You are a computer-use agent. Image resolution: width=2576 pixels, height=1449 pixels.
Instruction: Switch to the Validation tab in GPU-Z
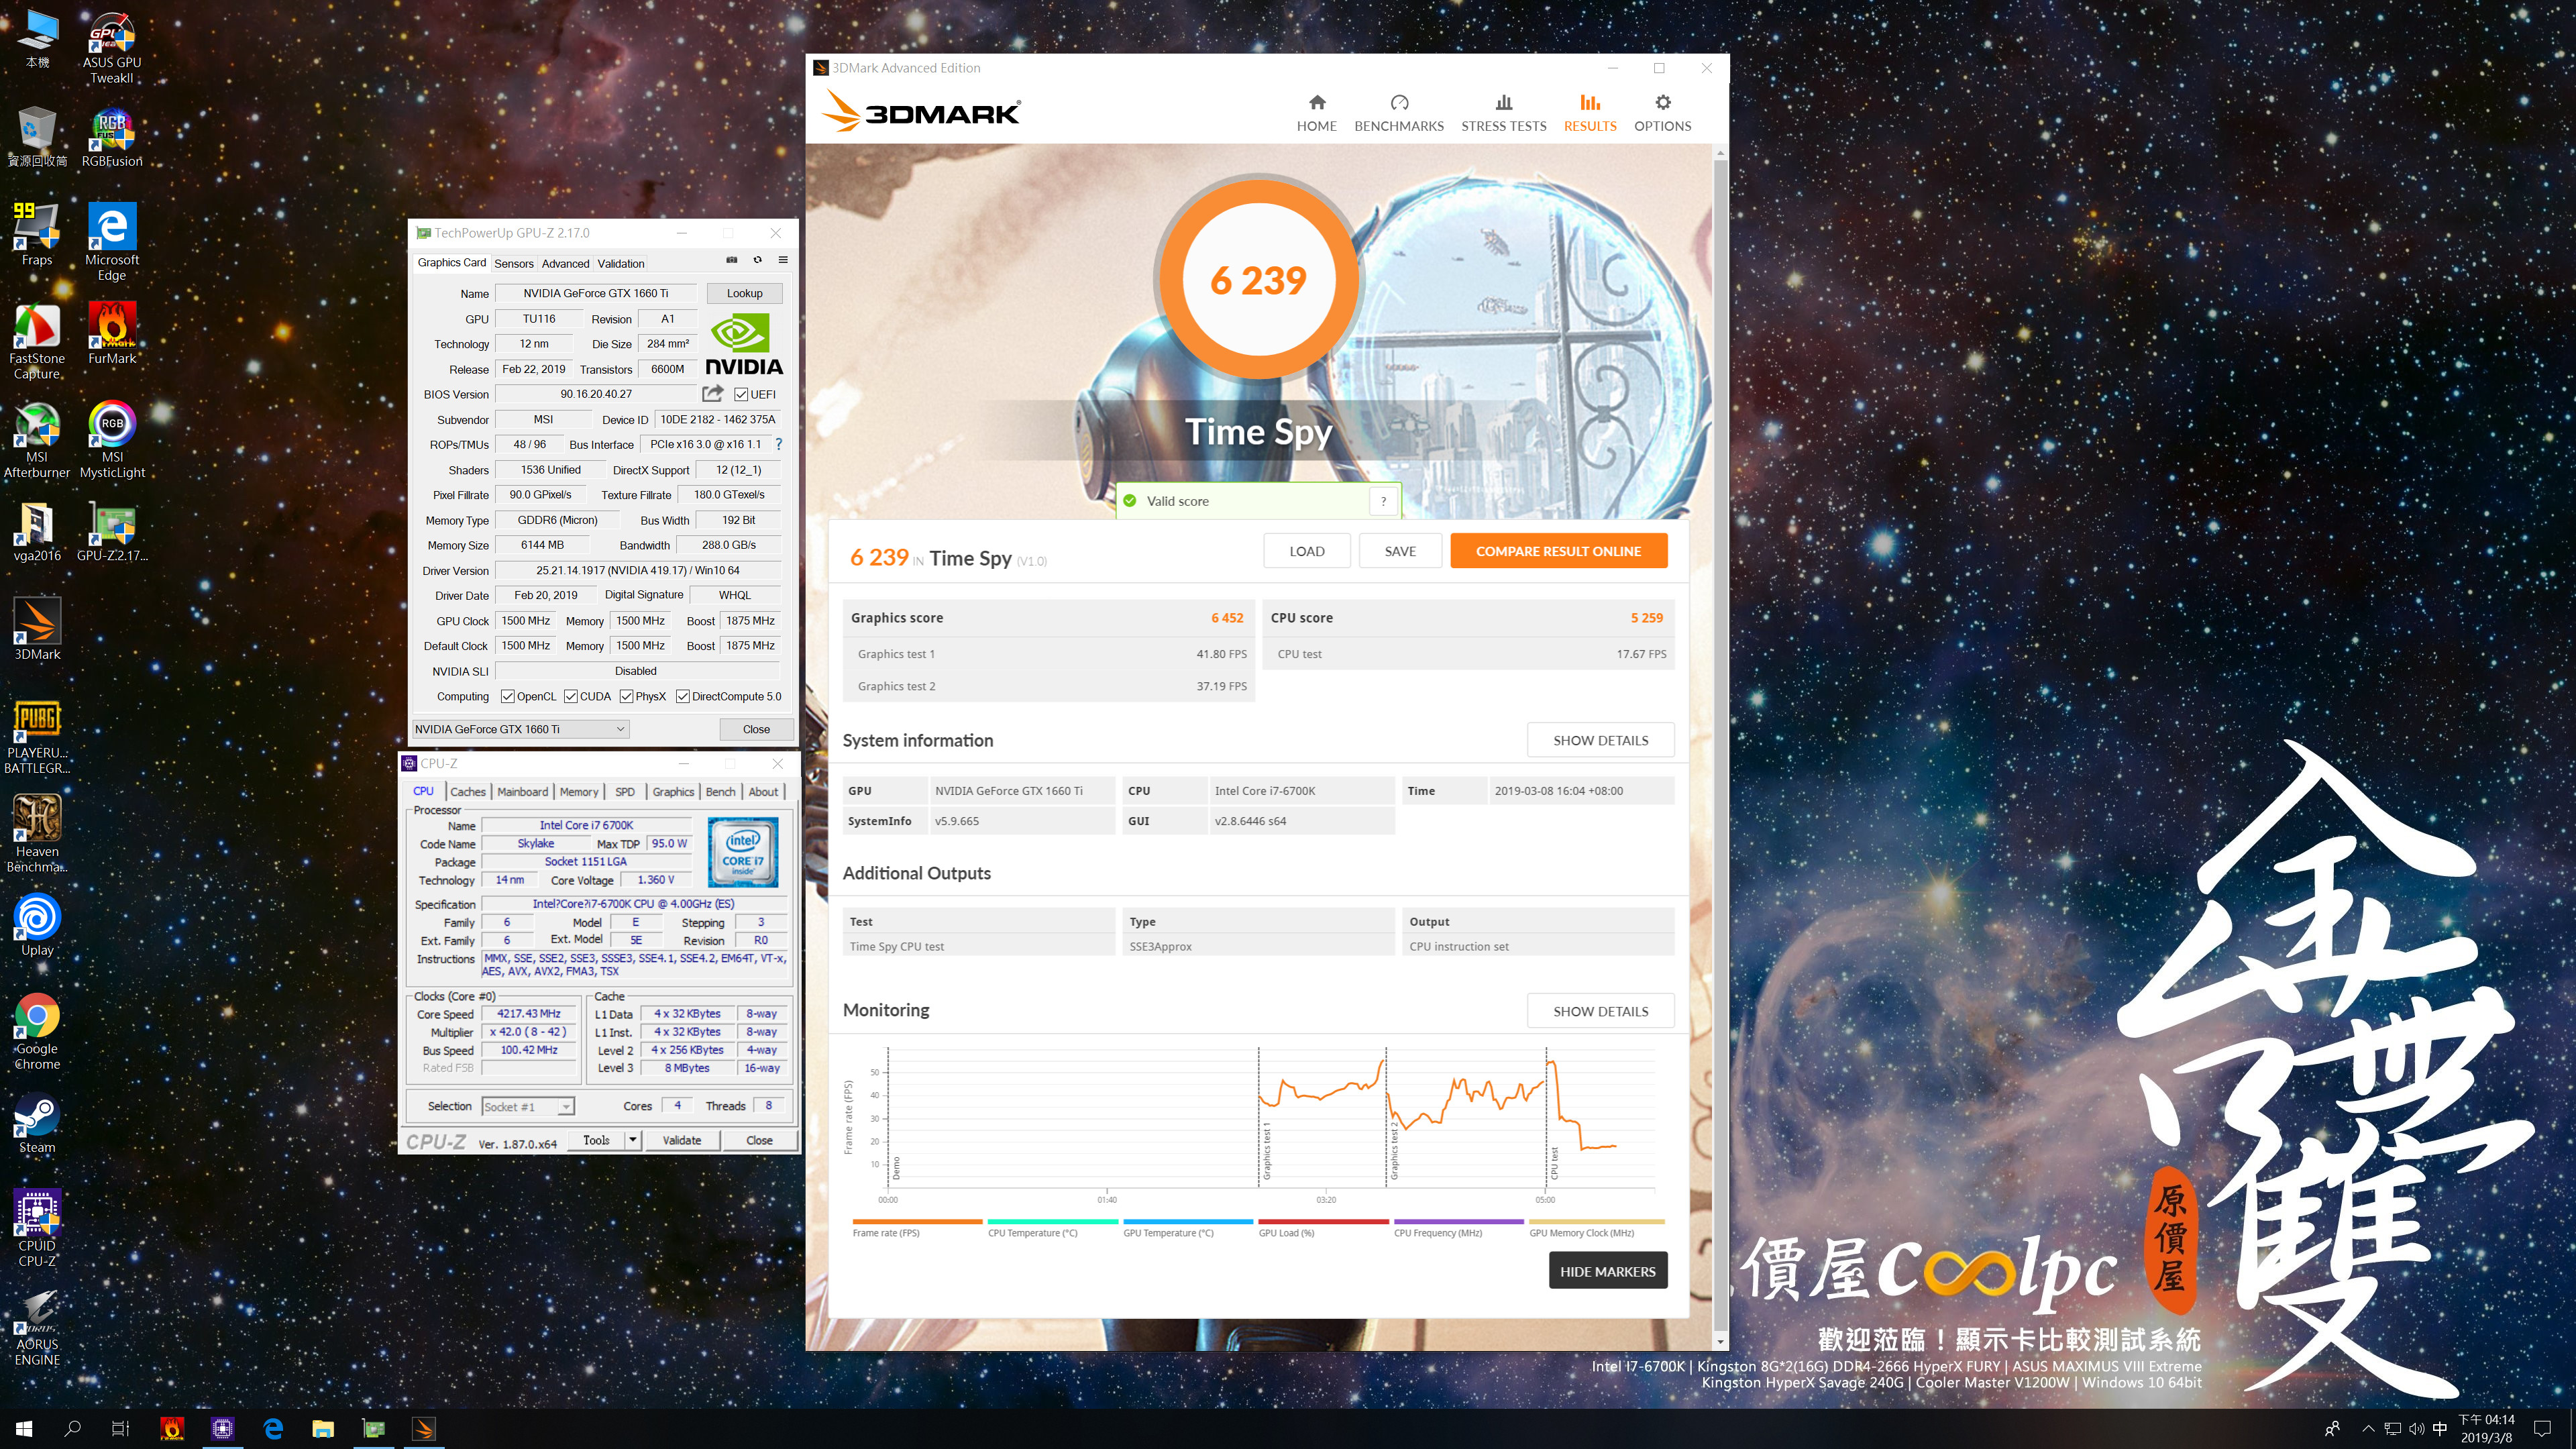click(621, 264)
